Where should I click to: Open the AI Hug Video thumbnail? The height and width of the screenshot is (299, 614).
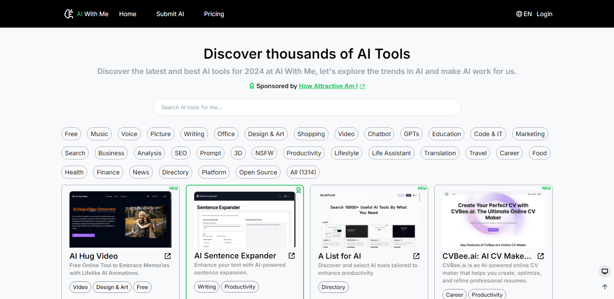point(120,219)
